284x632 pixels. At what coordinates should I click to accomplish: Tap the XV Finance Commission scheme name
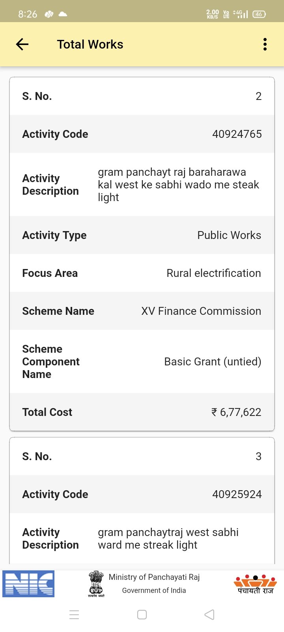[201, 311]
